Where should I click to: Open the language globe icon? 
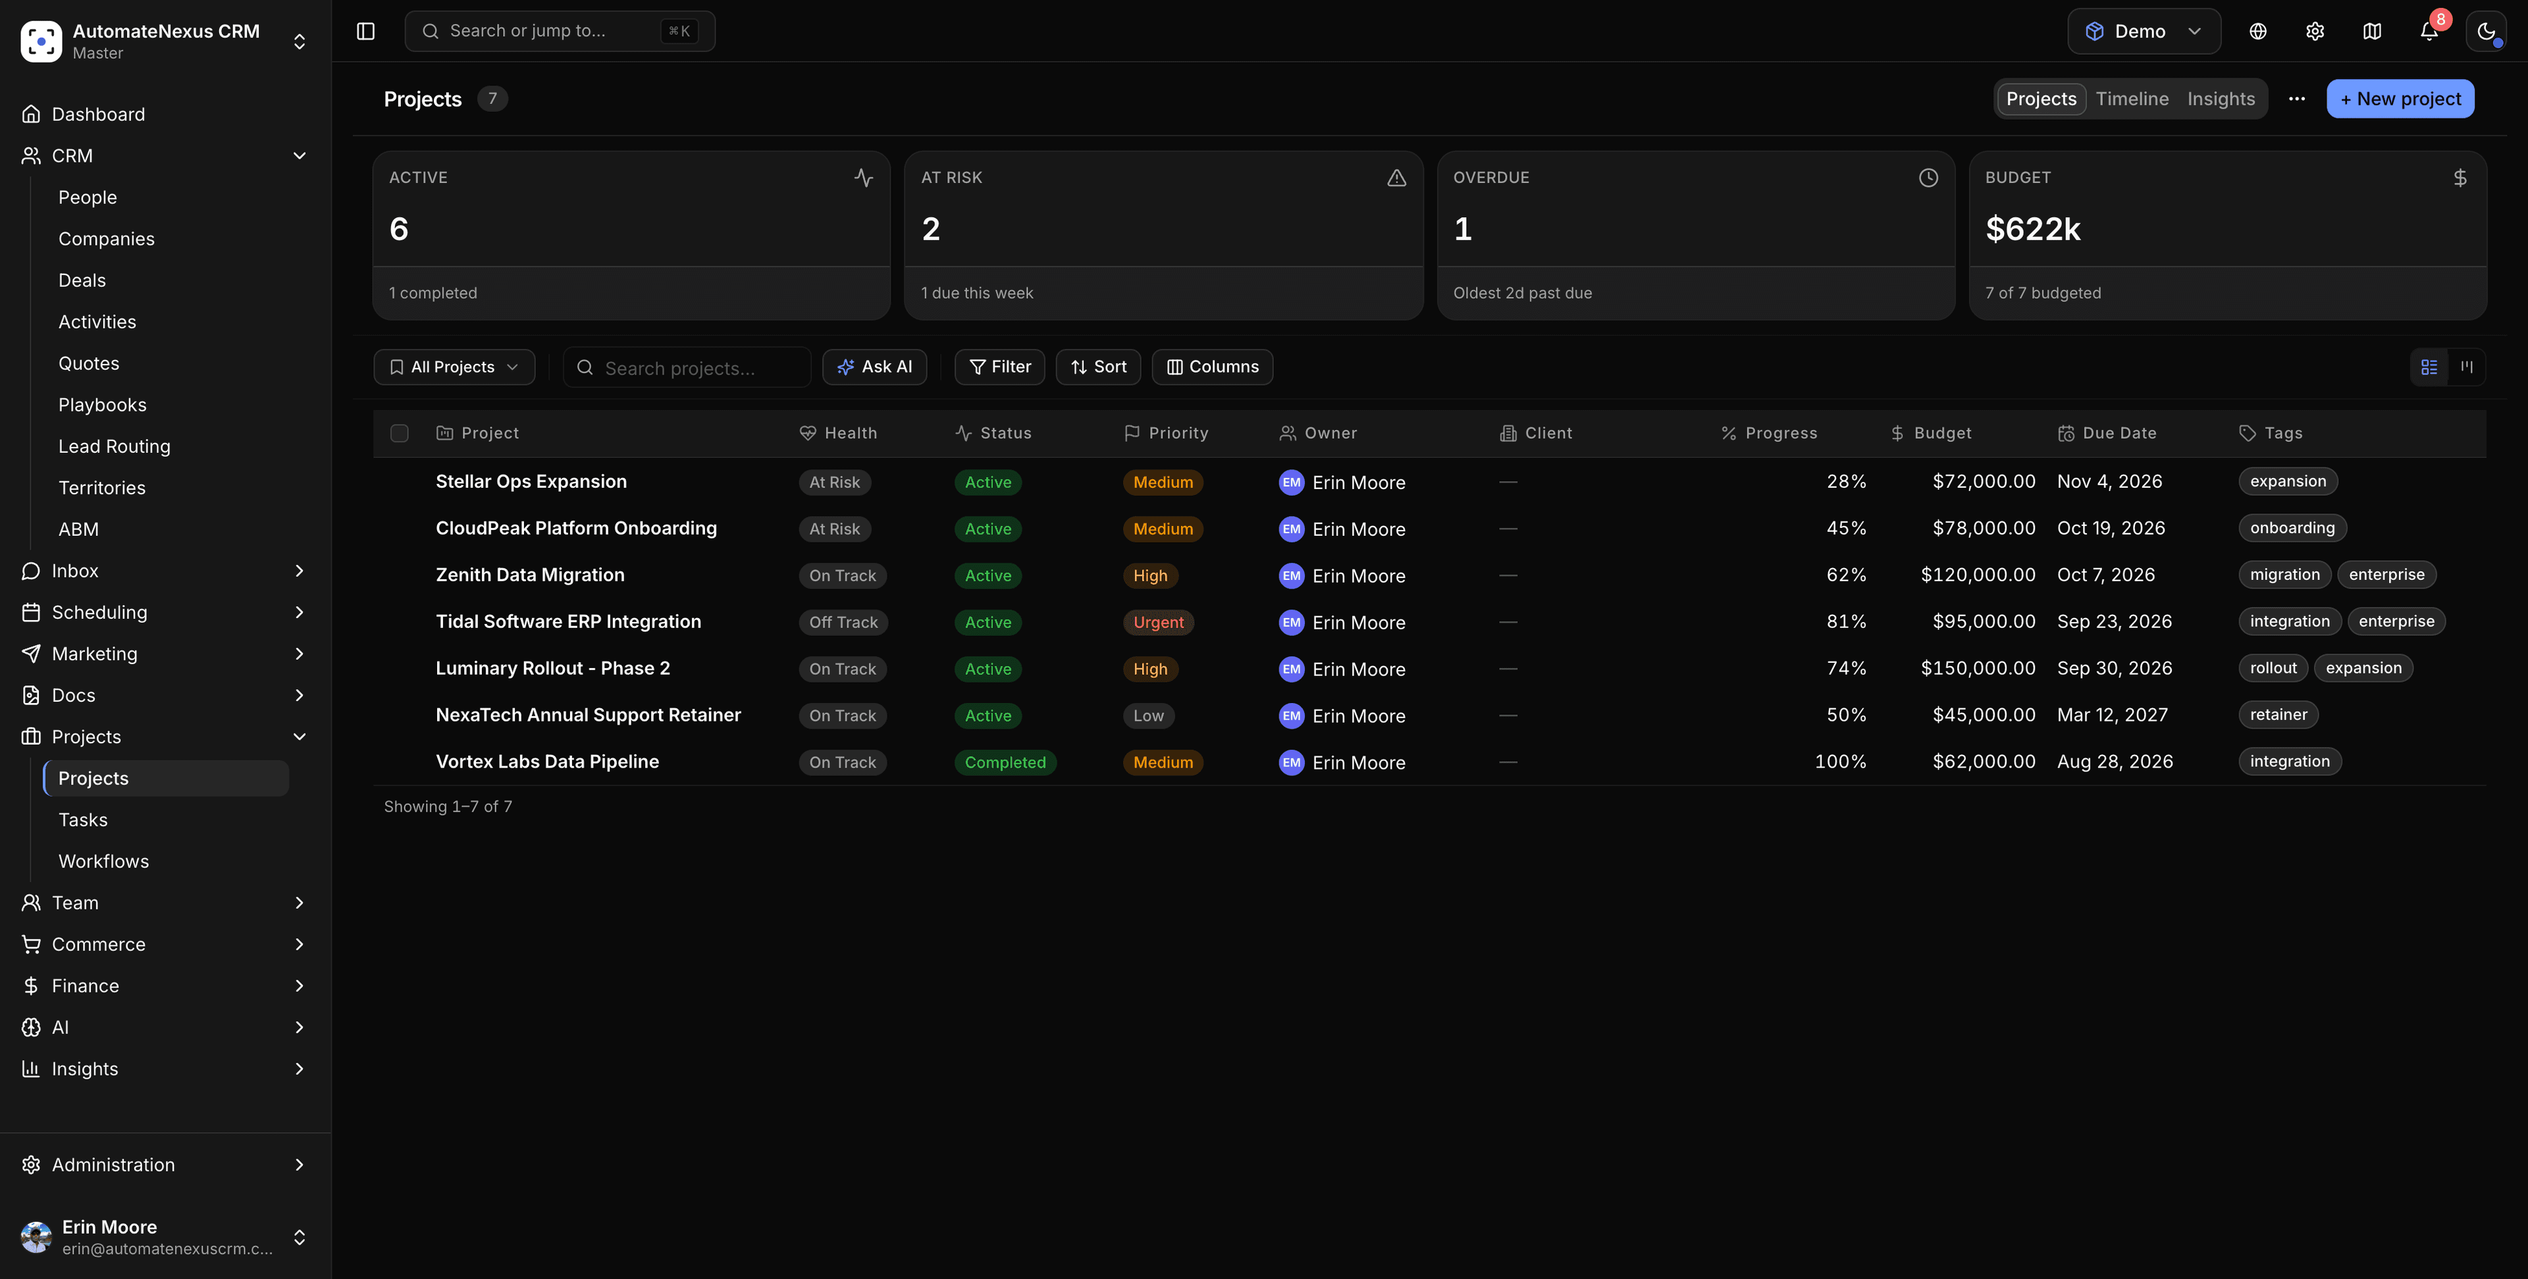[2257, 32]
